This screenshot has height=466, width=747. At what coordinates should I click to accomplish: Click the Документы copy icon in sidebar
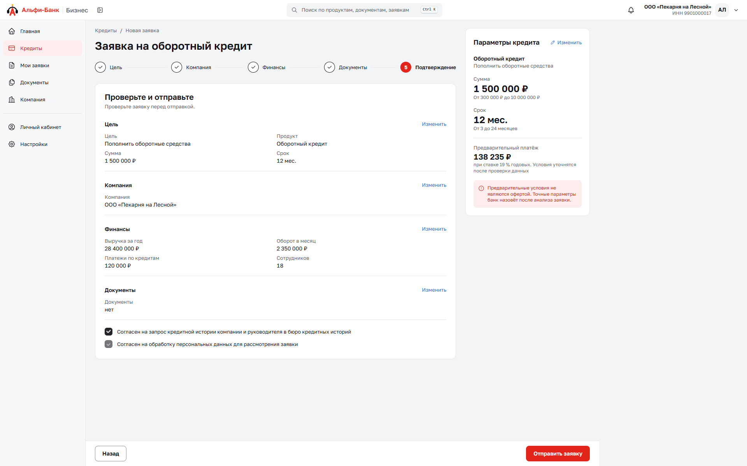pos(12,82)
